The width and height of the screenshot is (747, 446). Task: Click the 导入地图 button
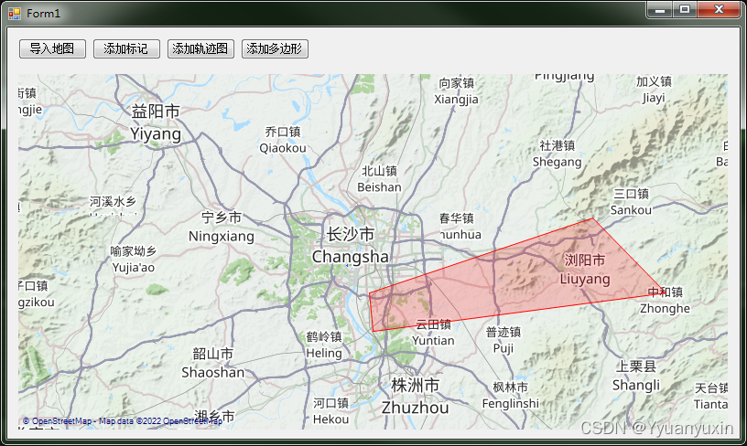[52, 48]
